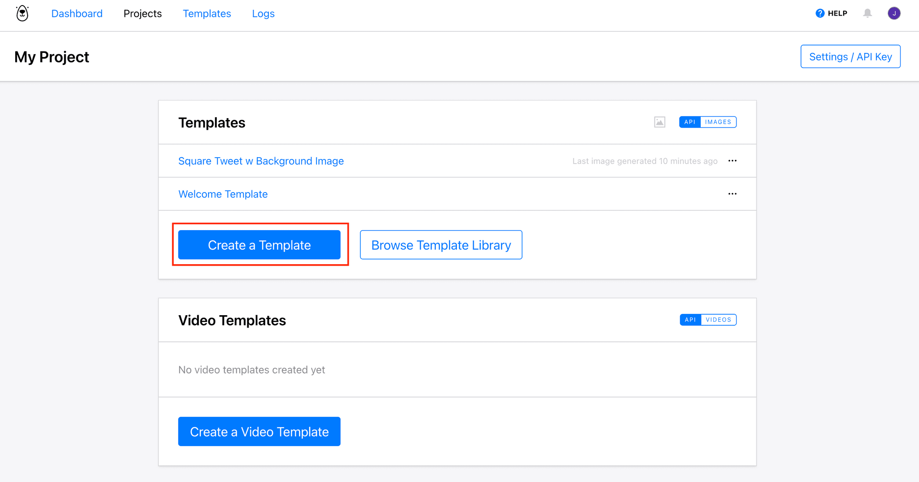Open options menu for Welcome Template

point(732,194)
